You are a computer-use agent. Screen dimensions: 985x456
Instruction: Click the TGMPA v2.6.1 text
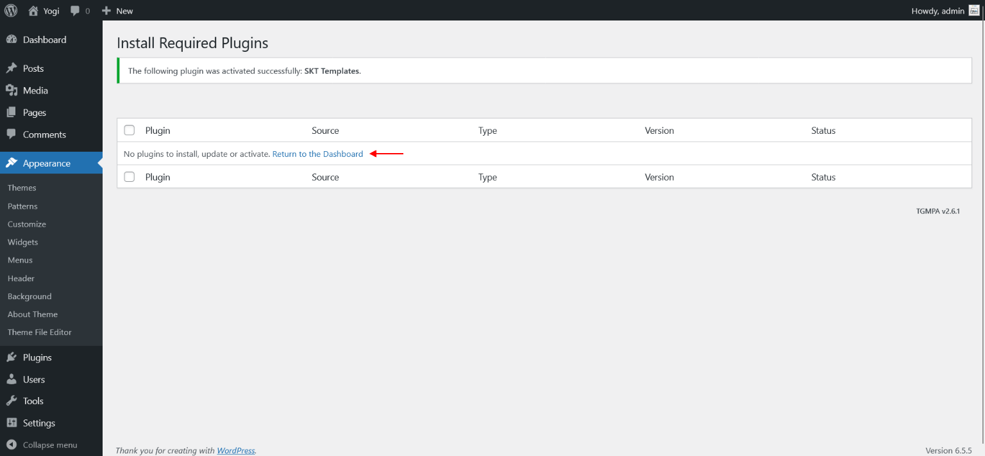click(938, 211)
